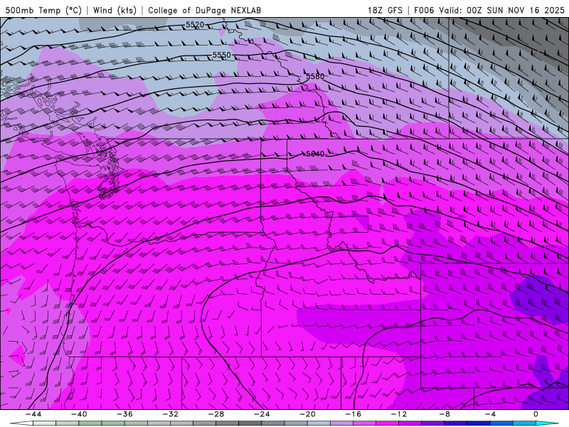
Task: Click the -28 colorbar scale value
Action: point(216,414)
